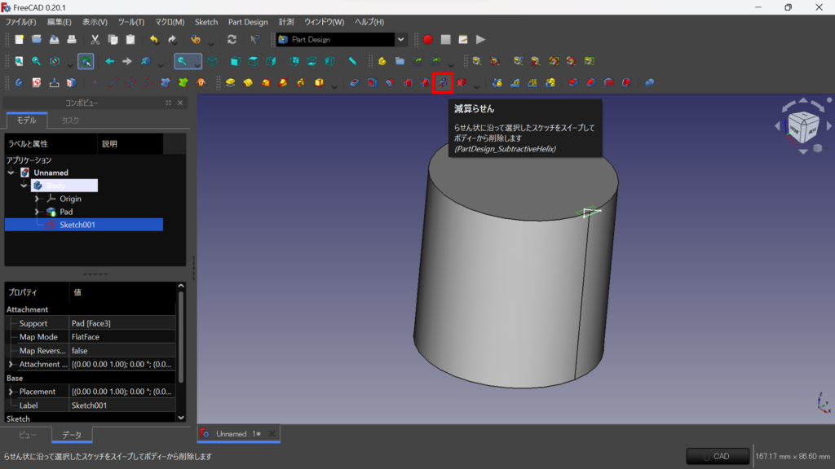The height and width of the screenshot is (469, 835).
Task: Click the undo arrow icon
Action: coord(154,40)
